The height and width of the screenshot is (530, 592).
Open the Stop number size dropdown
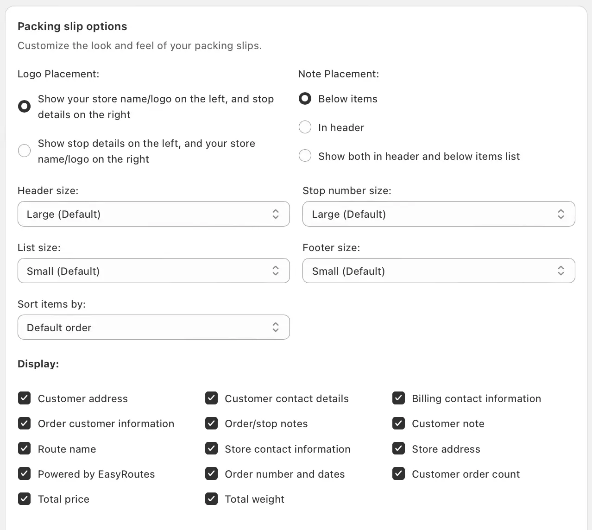[439, 214]
